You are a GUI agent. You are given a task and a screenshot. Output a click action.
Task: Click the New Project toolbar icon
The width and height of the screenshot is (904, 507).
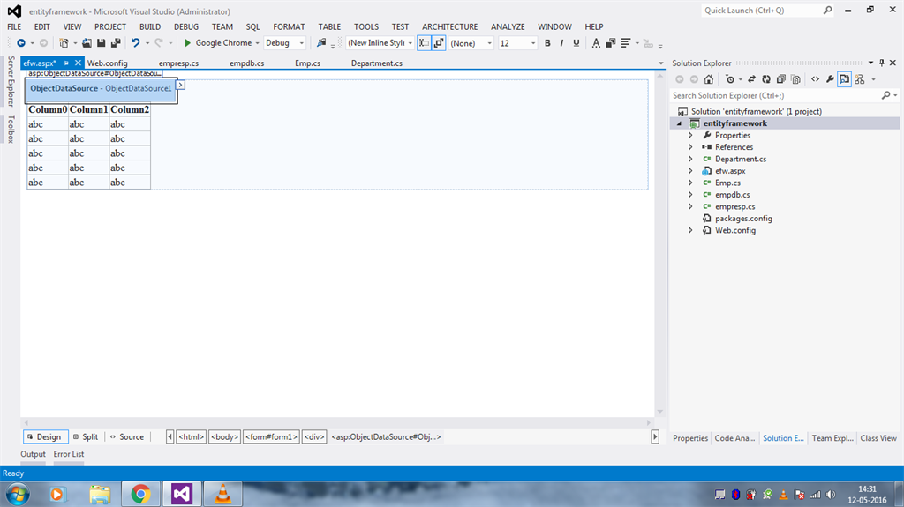(x=64, y=43)
